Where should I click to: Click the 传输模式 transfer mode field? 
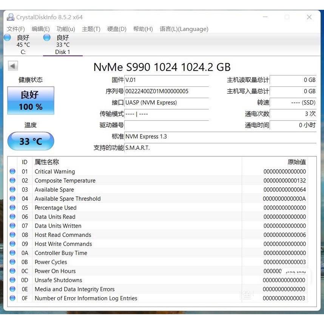pyautogui.click(x=166, y=114)
